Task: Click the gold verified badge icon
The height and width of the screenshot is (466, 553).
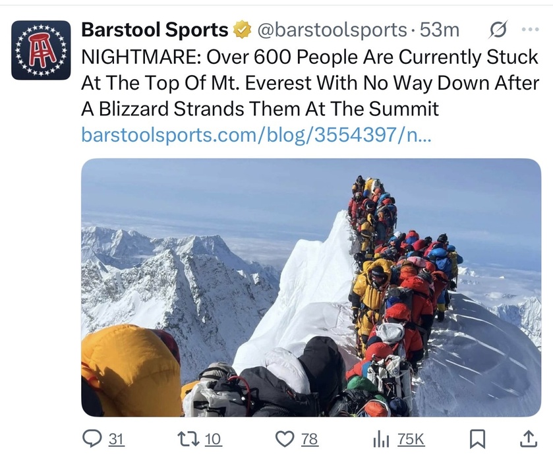Action: tap(242, 30)
